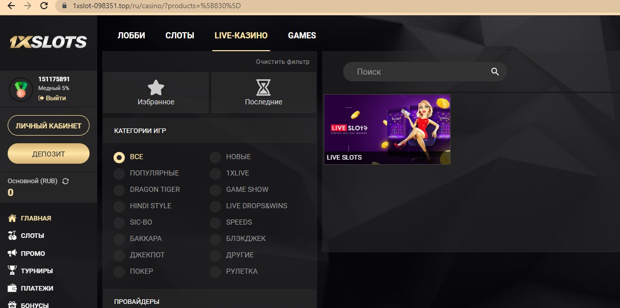Viewport: 620px width, 308px height.
Task: Open the GAMES tab
Action: pyautogui.click(x=302, y=35)
